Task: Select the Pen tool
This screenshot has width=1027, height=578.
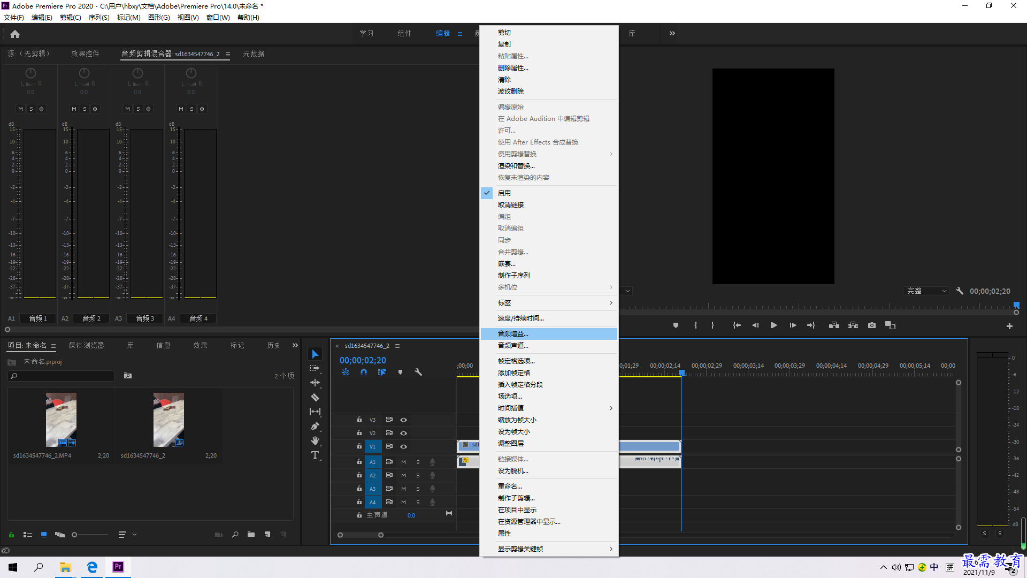Action: click(x=315, y=427)
